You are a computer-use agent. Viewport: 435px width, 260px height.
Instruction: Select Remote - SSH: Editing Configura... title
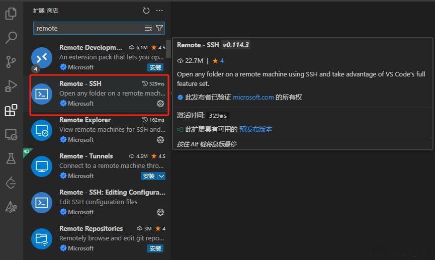pyautogui.click(x=112, y=192)
